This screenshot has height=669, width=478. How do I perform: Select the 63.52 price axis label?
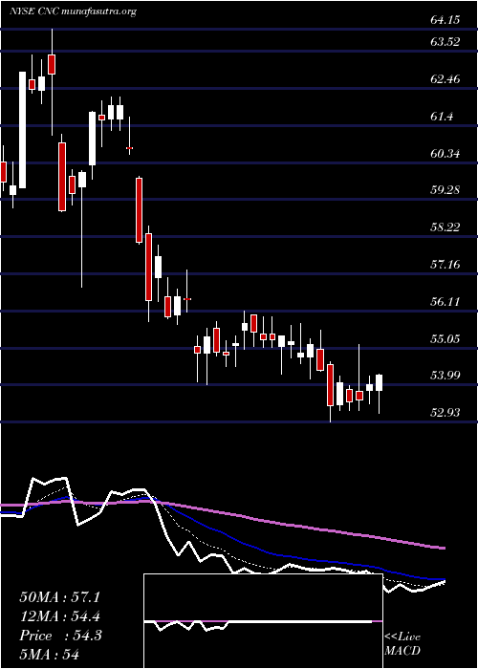pyautogui.click(x=445, y=42)
